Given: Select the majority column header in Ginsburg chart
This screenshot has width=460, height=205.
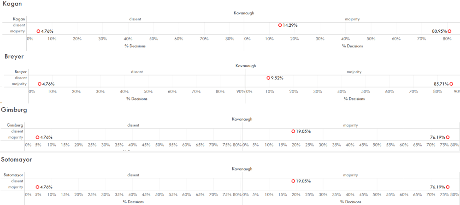Looking at the screenshot, I should (x=350, y=125).
